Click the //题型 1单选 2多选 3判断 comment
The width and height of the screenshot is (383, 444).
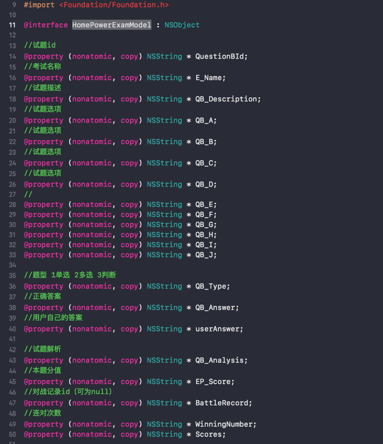point(70,275)
